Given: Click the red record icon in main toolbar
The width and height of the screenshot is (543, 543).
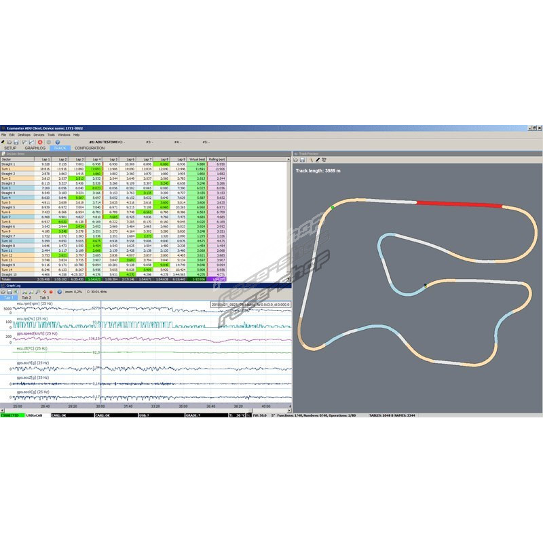Looking at the screenshot, I should [40, 142].
